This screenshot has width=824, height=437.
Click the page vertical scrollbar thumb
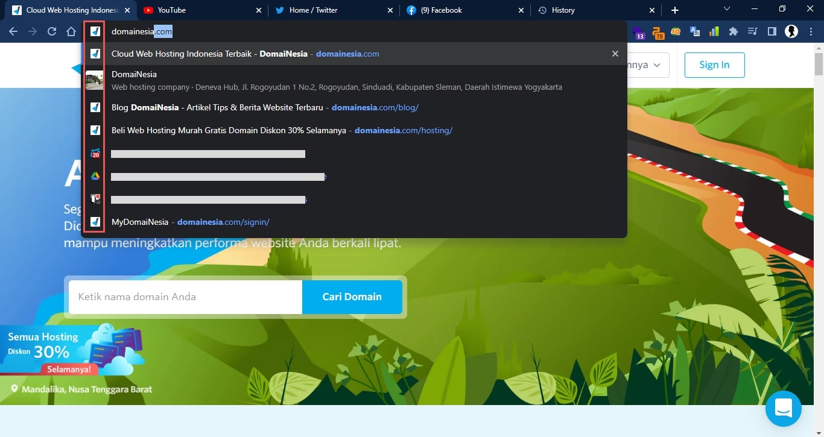tap(819, 63)
